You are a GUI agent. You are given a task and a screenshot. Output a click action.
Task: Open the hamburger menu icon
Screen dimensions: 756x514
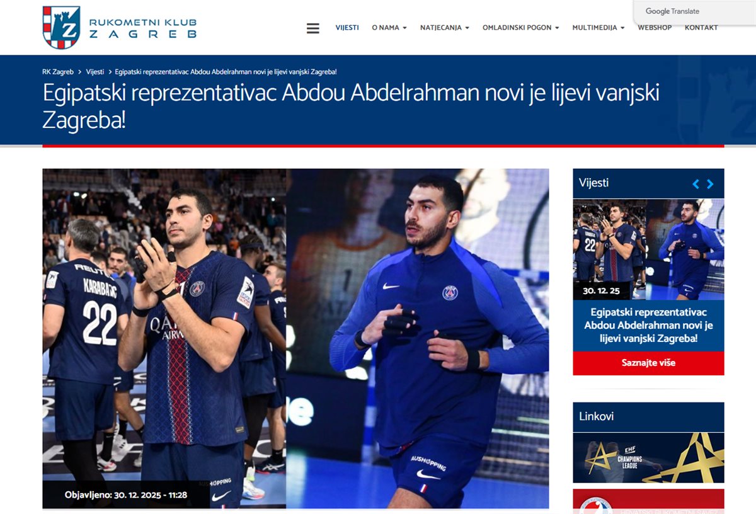pos(312,28)
